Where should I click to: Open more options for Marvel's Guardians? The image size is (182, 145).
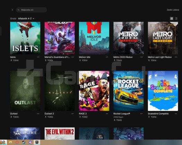click(x=72, y=57)
